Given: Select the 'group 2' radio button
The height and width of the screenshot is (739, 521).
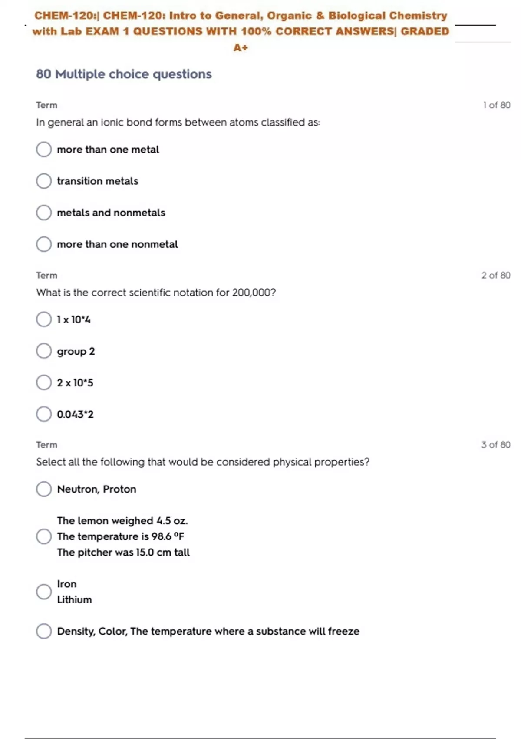Looking at the screenshot, I should [44, 351].
